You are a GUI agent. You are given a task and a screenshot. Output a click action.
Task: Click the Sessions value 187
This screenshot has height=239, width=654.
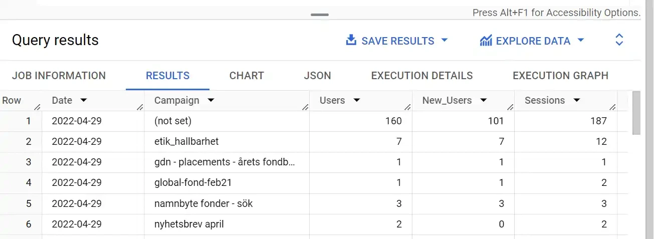pos(598,121)
